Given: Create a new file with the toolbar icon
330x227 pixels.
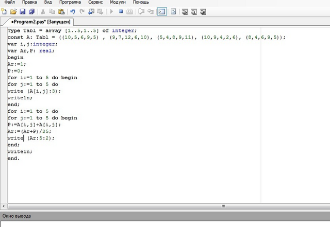Looking at the screenshot, I should click(4, 11).
